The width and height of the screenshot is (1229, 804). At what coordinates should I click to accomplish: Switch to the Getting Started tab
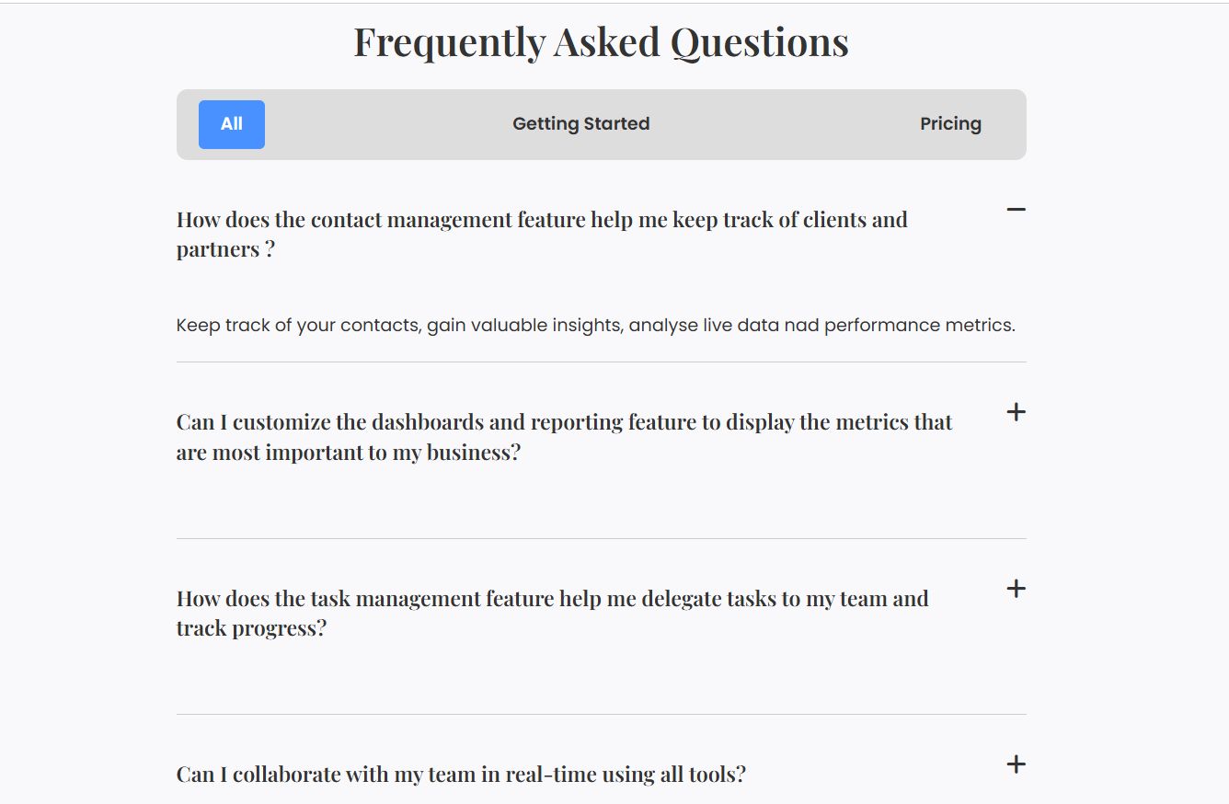(x=580, y=124)
